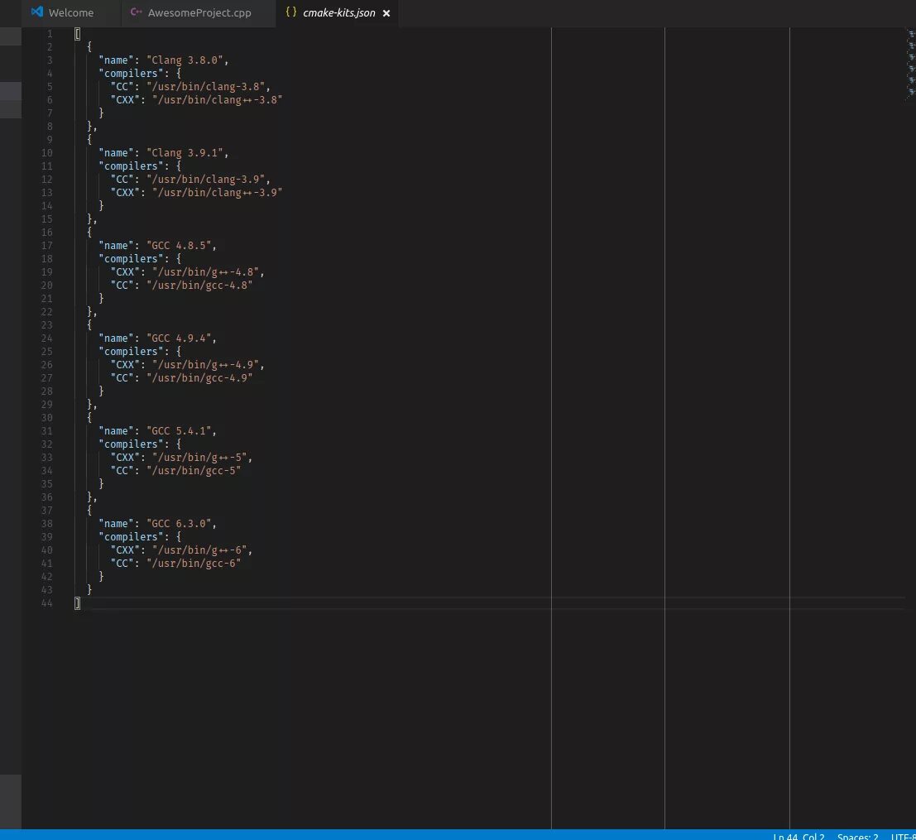
Task: Click line number 37 in the gutter
Action: pyautogui.click(x=46, y=511)
